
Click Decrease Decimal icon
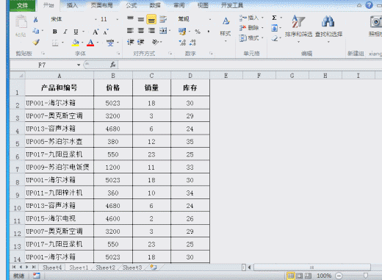point(192,43)
